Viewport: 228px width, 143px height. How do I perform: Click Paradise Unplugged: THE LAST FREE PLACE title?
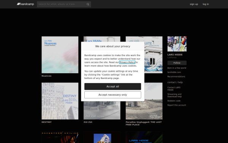[144, 123]
